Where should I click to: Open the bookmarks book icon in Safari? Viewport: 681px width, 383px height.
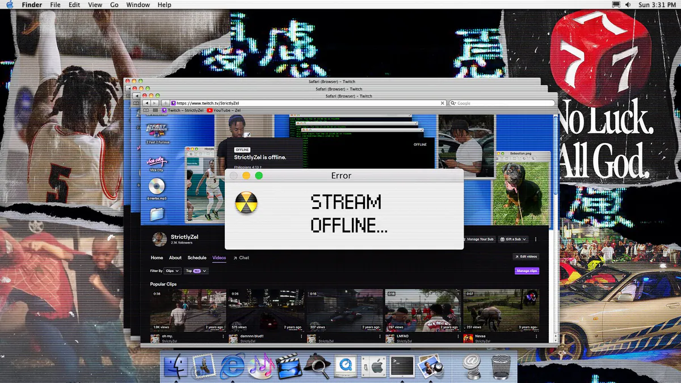(146, 111)
